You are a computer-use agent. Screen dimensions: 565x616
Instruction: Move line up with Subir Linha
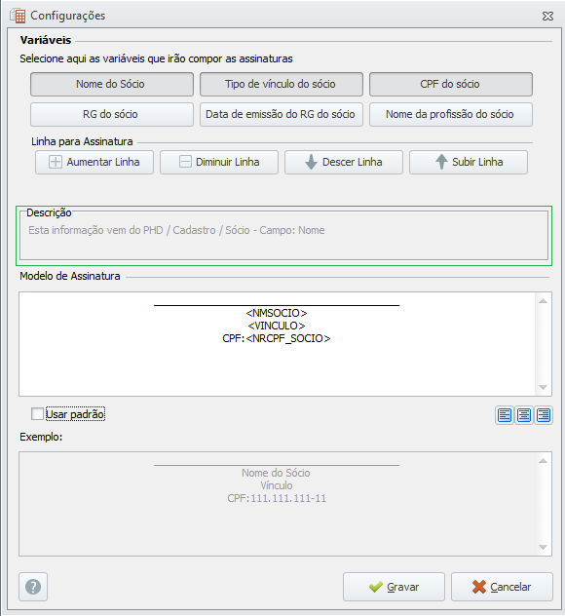coord(469,162)
